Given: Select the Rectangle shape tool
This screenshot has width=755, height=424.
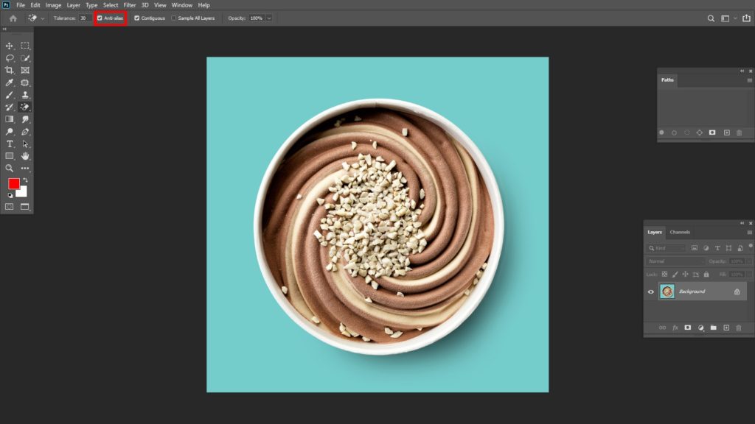Looking at the screenshot, I should (9, 156).
